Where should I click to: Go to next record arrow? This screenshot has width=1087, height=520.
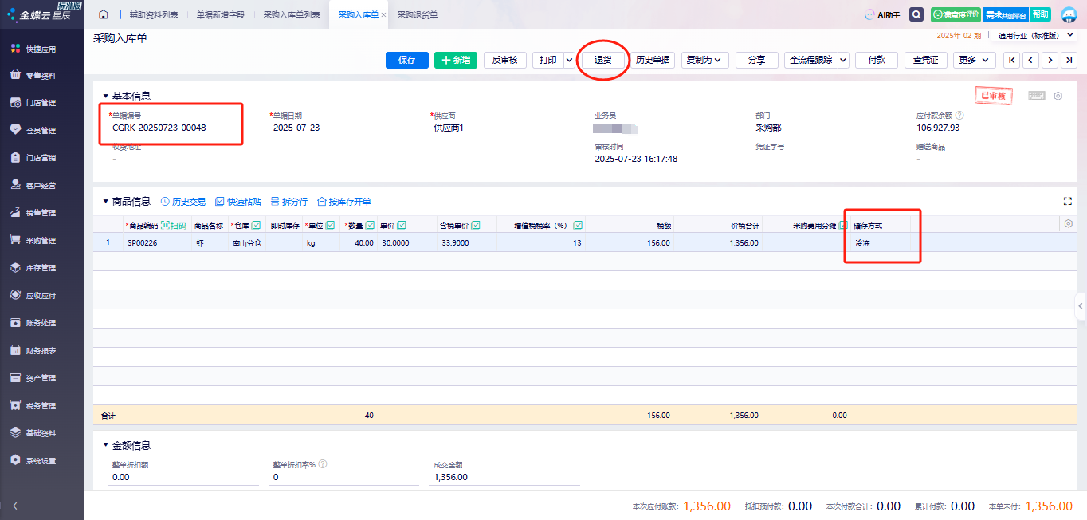[1050, 60]
